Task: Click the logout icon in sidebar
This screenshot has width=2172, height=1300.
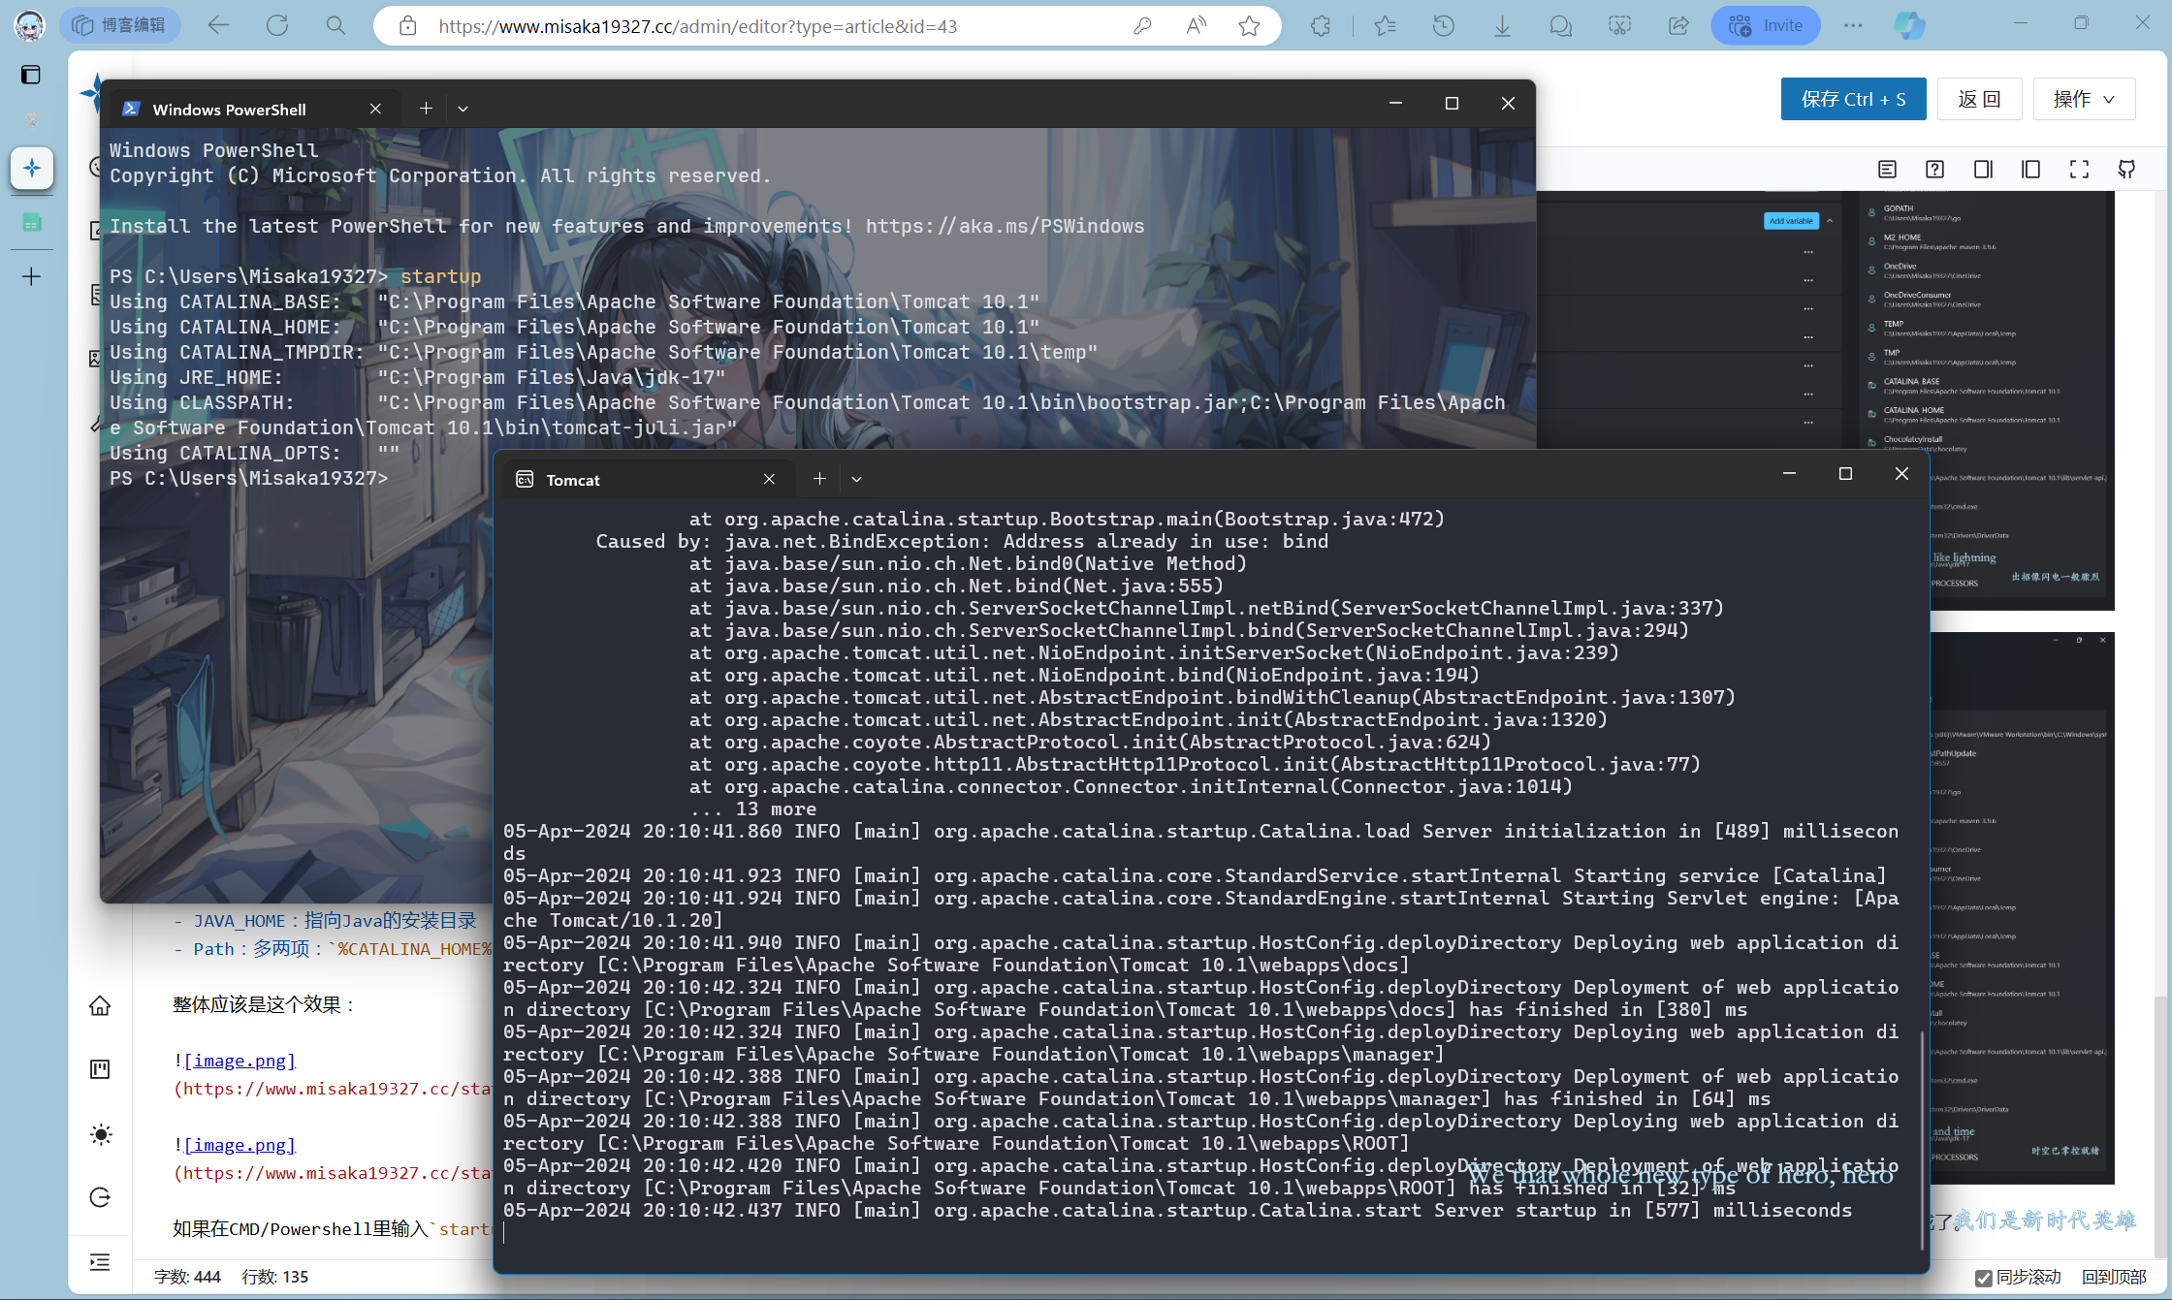Action: coord(100,1197)
